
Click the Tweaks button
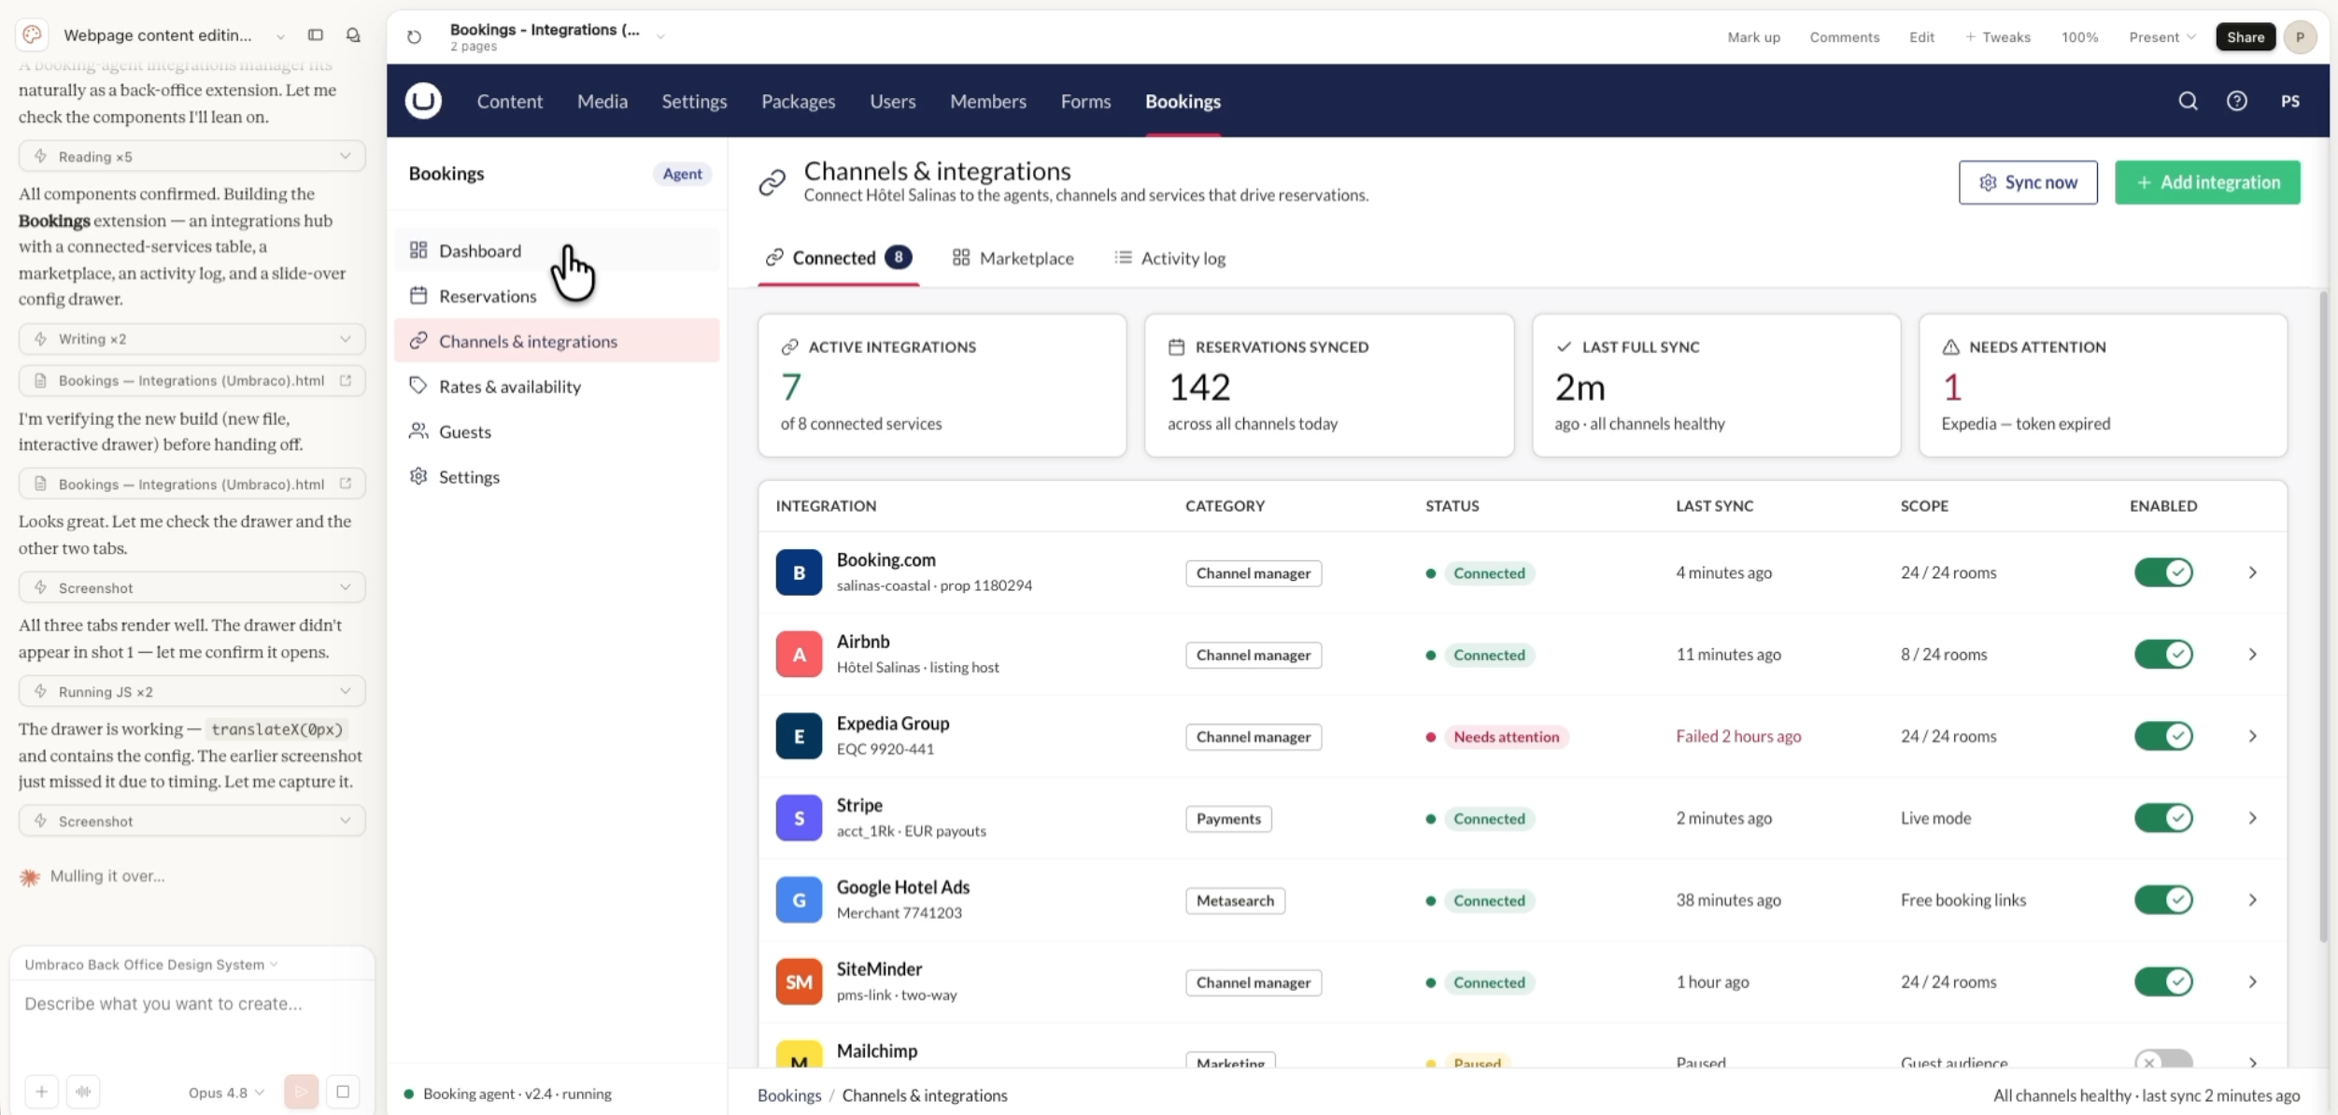(1997, 37)
